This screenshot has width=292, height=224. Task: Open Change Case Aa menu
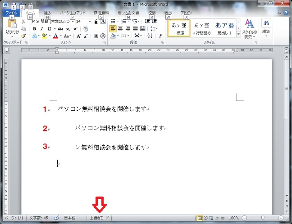click(67, 36)
